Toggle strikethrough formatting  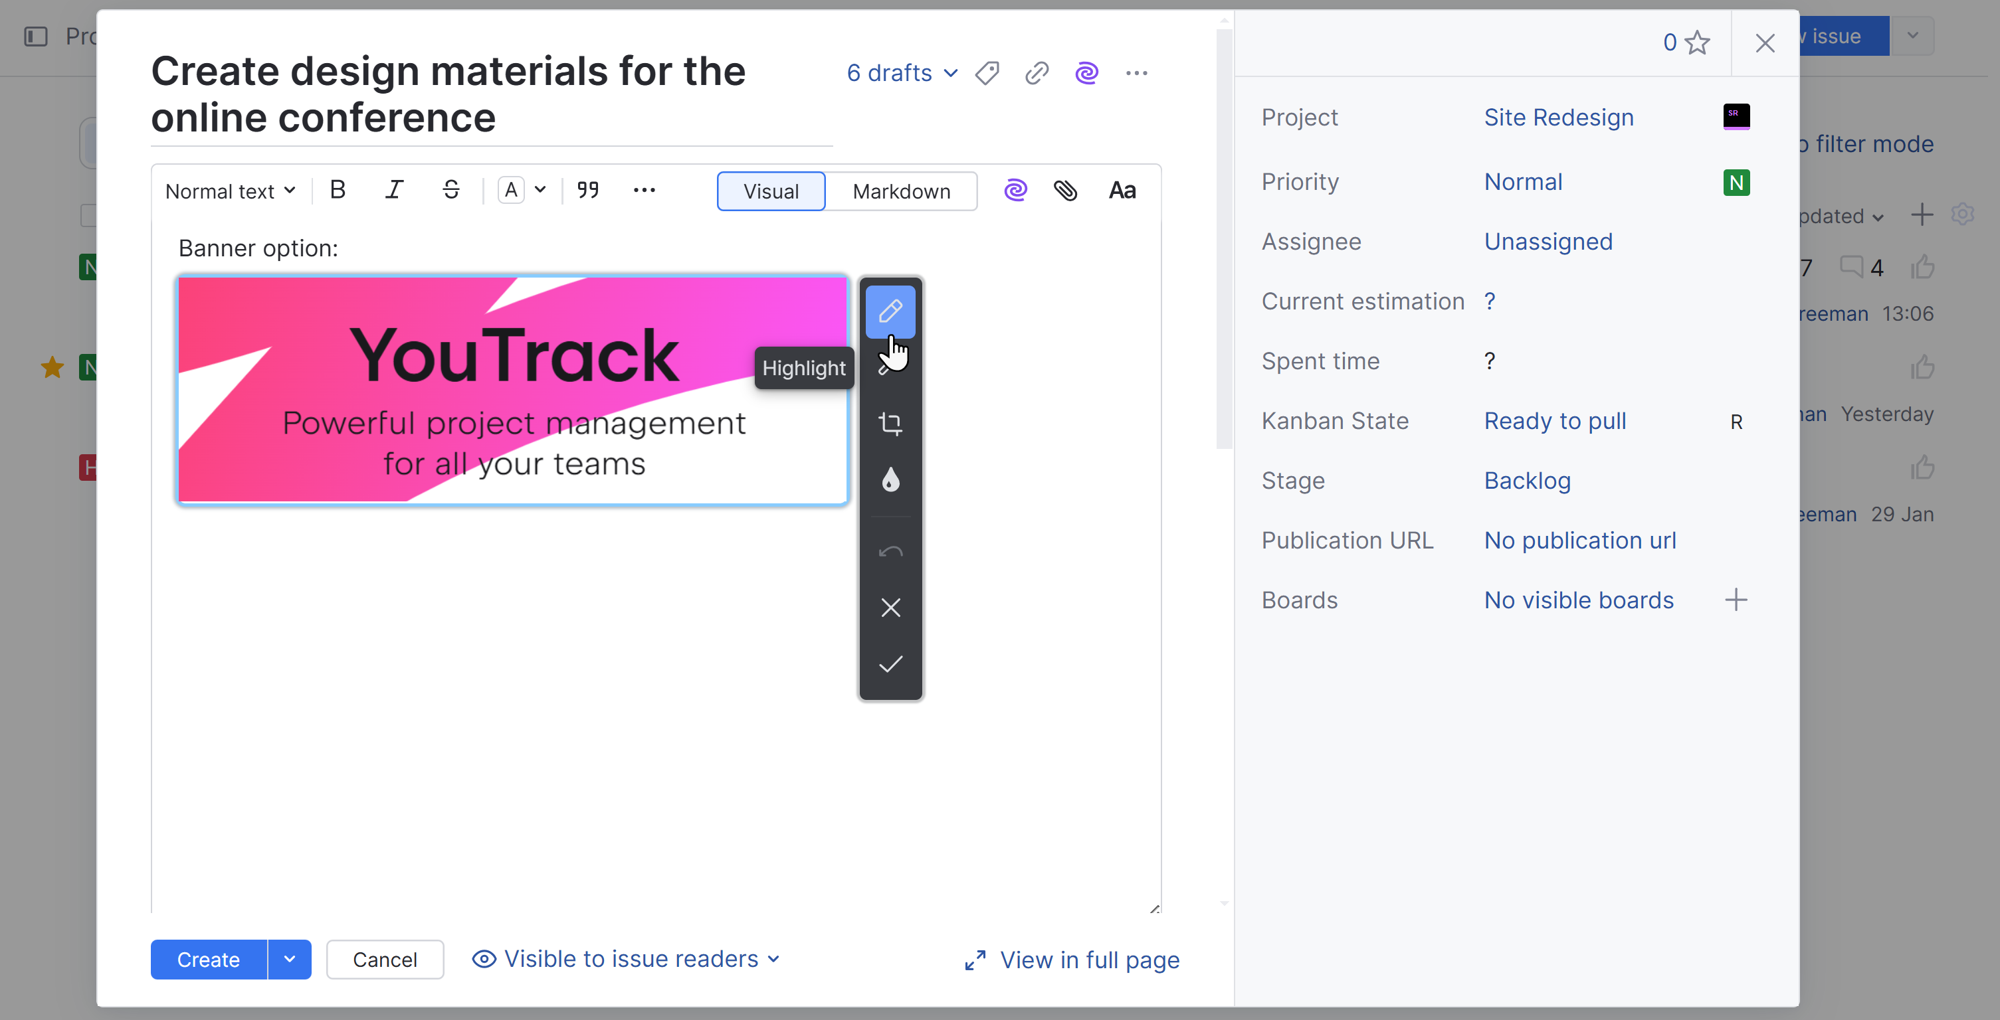(451, 191)
